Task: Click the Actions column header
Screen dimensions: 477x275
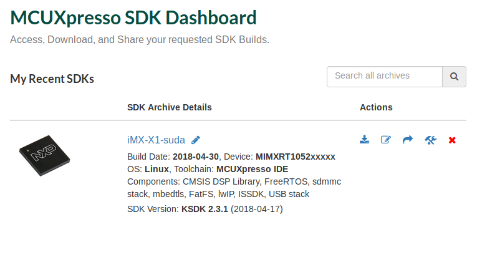Action: point(376,107)
